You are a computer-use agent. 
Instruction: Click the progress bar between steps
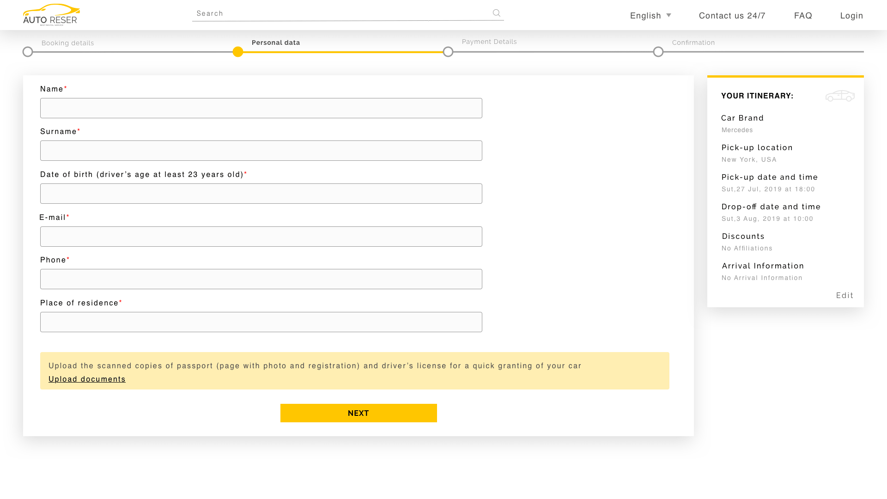343,51
